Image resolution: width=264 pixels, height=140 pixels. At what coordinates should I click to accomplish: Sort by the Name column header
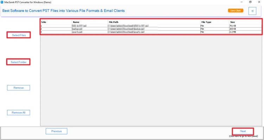click(90, 22)
